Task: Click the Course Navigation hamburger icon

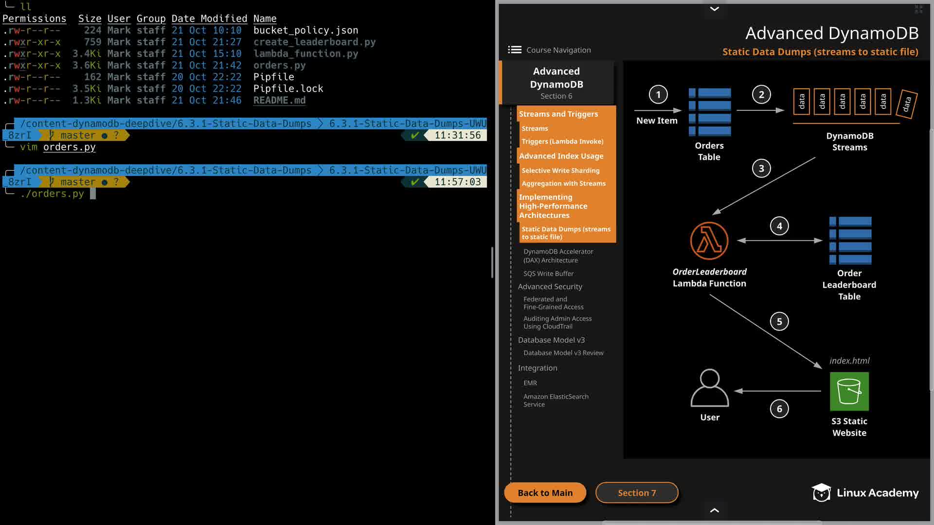Action: click(x=514, y=50)
